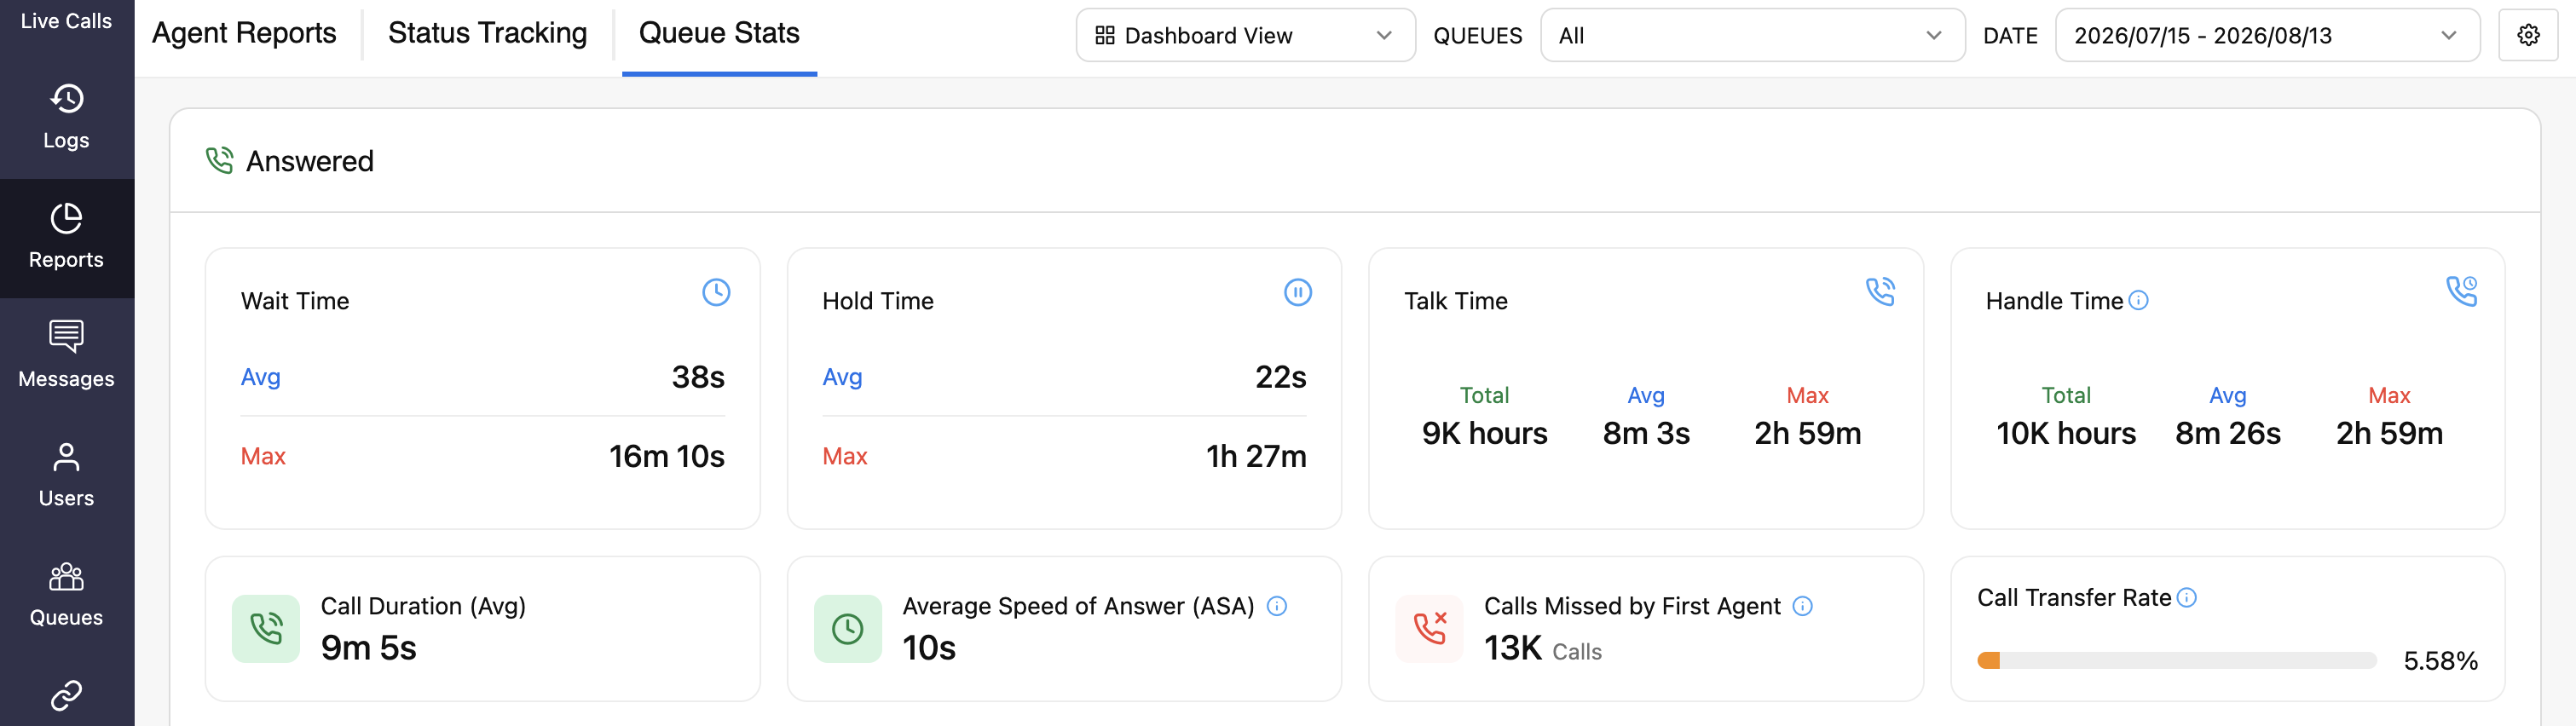Click the Hold Time pause icon
Viewport: 2576px width, 726px height.
[x=1297, y=292]
